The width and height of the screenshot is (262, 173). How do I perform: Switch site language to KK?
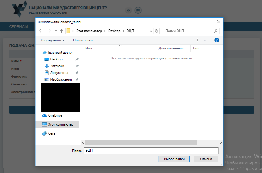pyautogui.click(x=128, y=10)
